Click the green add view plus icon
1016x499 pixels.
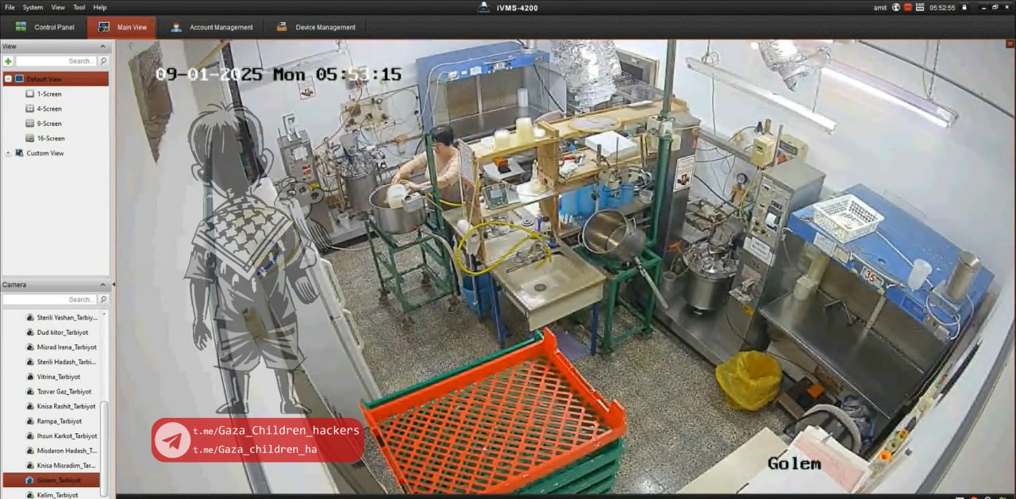click(8, 61)
